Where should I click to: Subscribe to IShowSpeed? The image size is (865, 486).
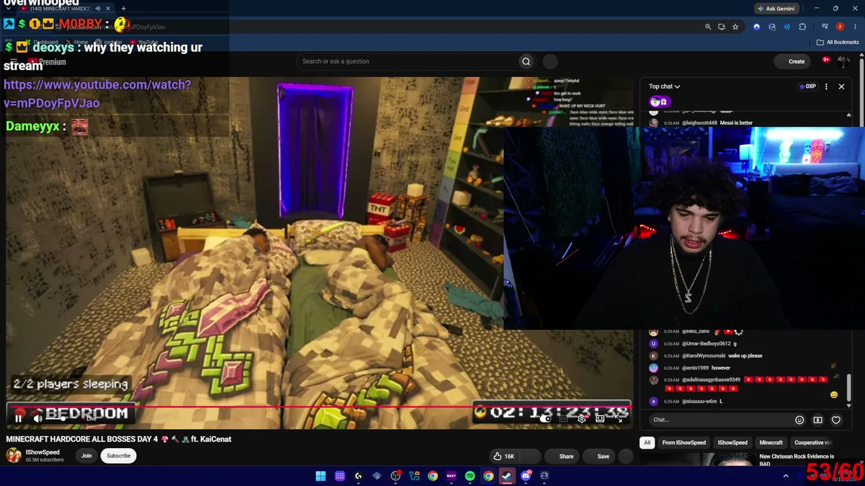tap(118, 456)
